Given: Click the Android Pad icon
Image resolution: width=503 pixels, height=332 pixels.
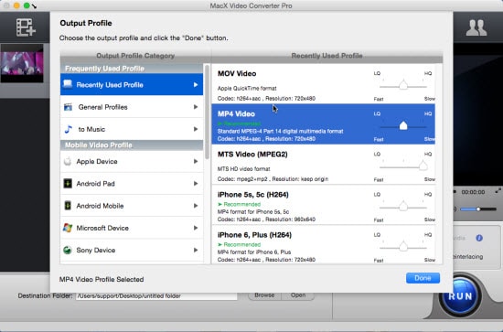Looking at the screenshot, I should coord(68,184).
